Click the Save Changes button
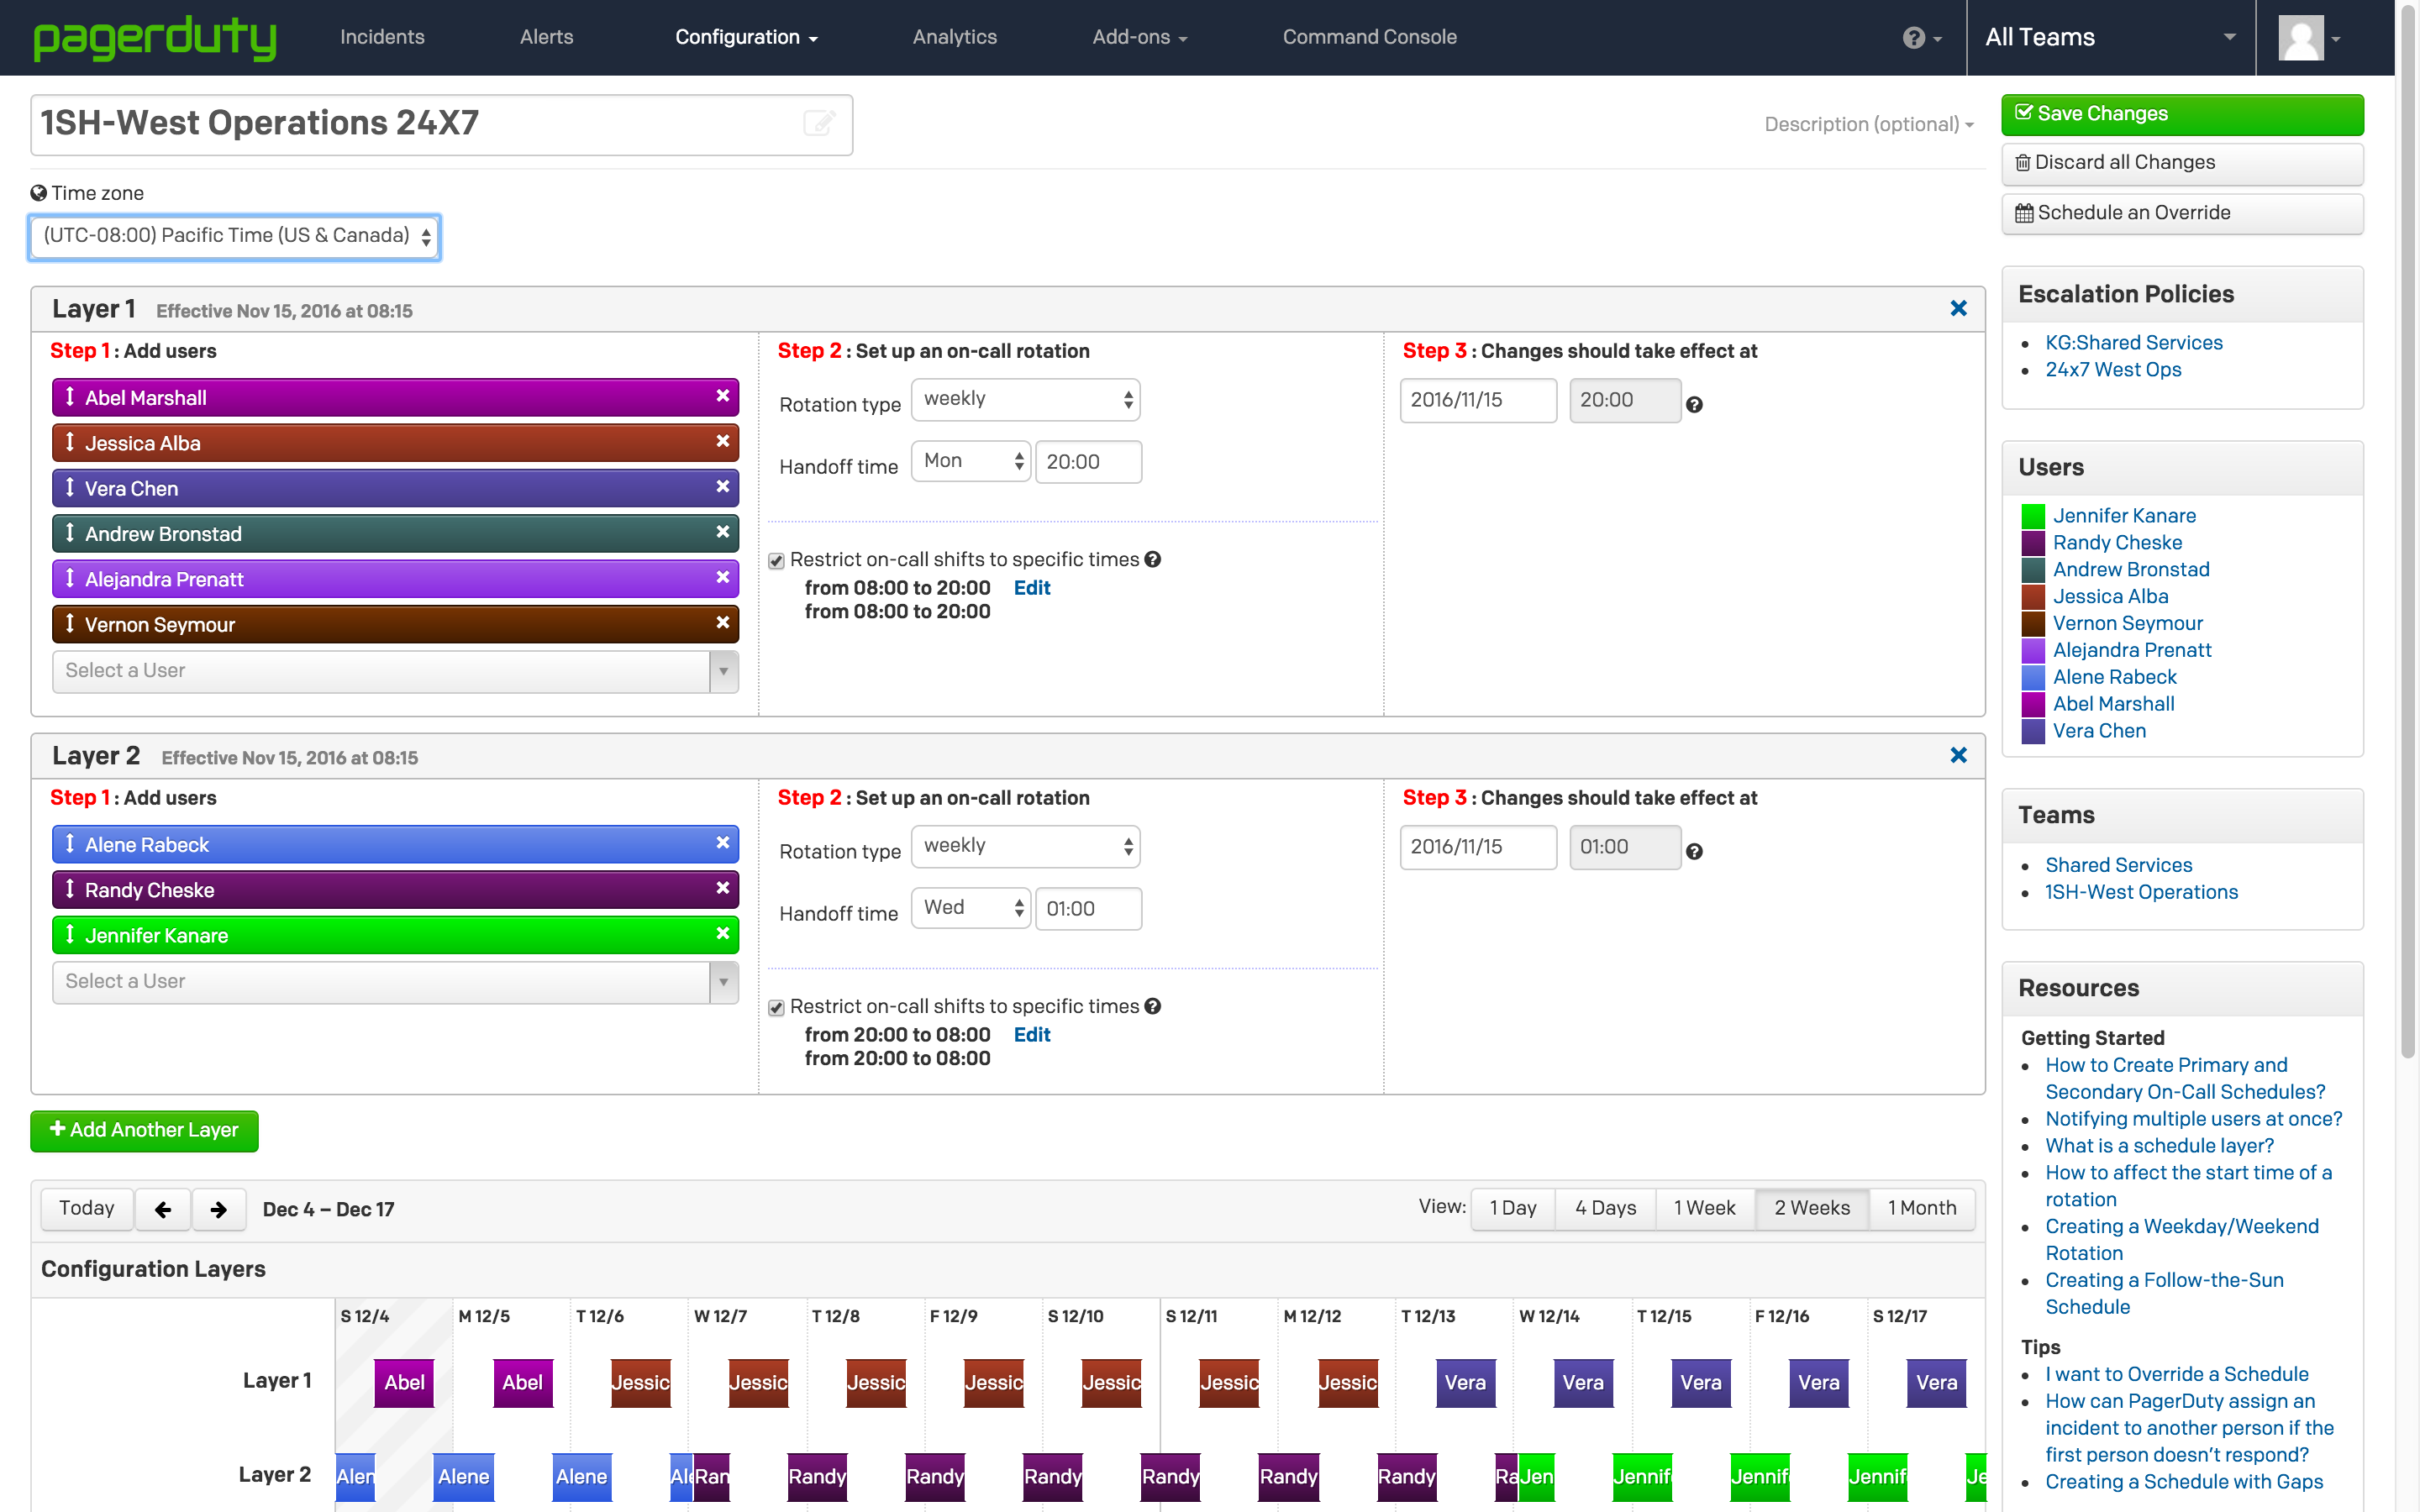Viewport: 2420px width, 1512px height. (2181, 114)
